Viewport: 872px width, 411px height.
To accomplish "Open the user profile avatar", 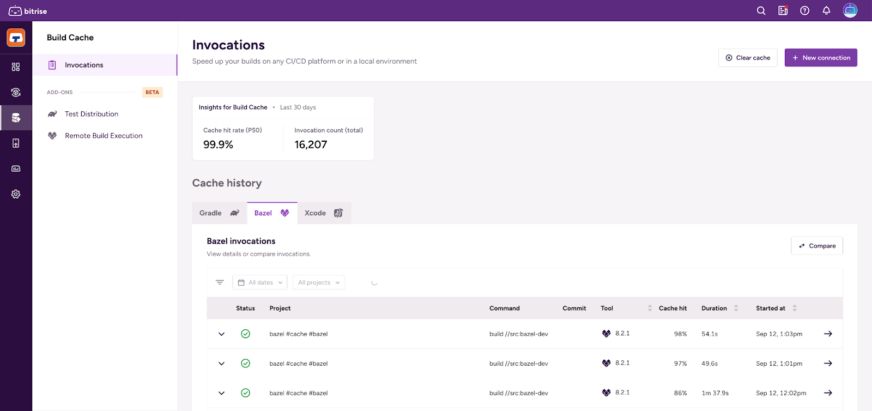I will [850, 11].
